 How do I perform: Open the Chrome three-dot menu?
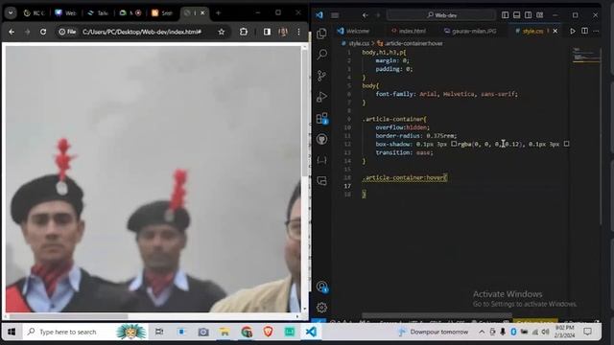click(x=298, y=32)
